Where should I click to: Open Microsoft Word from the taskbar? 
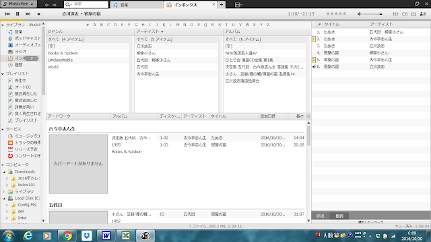click(106, 236)
